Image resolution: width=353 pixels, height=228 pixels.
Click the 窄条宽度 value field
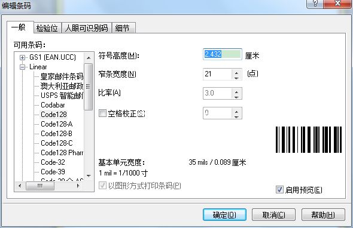point(217,74)
